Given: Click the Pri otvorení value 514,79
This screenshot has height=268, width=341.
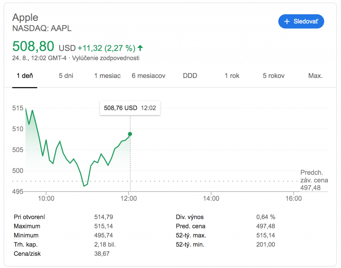Looking at the screenshot, I should click(104, 217).
